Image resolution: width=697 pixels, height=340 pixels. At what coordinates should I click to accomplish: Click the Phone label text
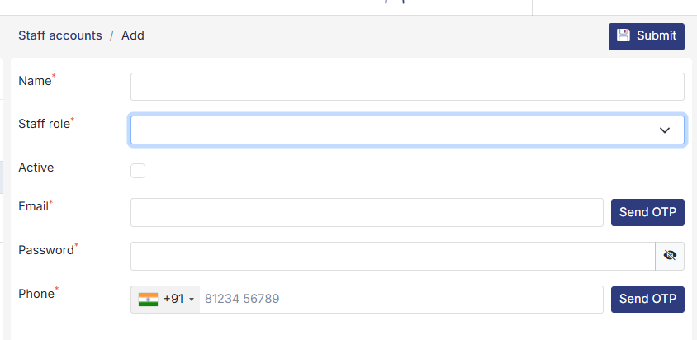tap(36, 293)
